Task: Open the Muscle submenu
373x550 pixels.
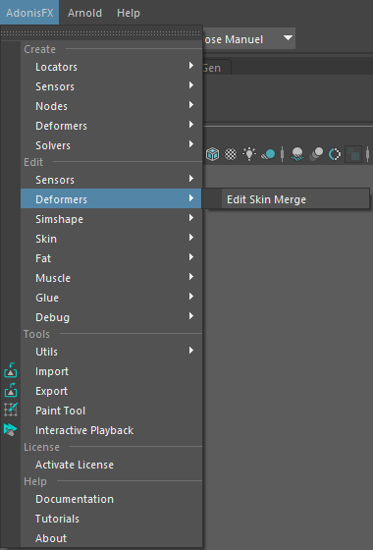Action: click(x=111, y=278)
